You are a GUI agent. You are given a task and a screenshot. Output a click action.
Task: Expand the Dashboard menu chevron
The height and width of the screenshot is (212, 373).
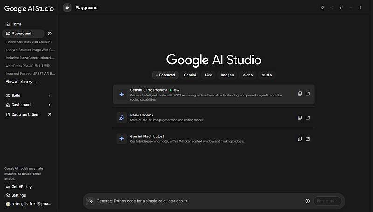[50, 105]
